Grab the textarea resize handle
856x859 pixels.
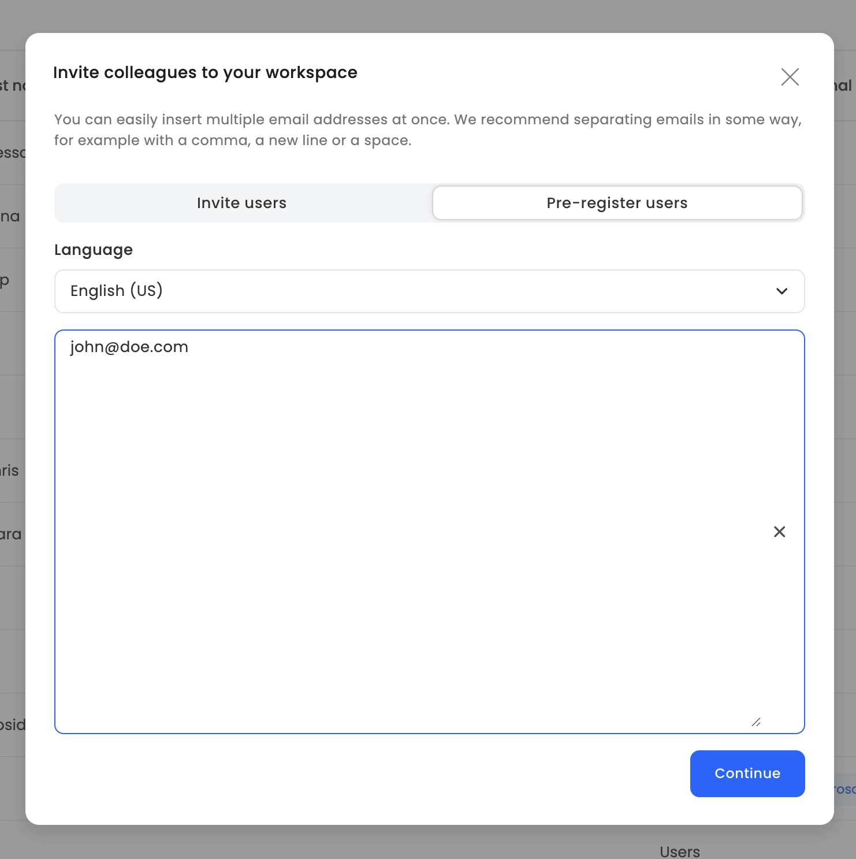coord(755,722)
